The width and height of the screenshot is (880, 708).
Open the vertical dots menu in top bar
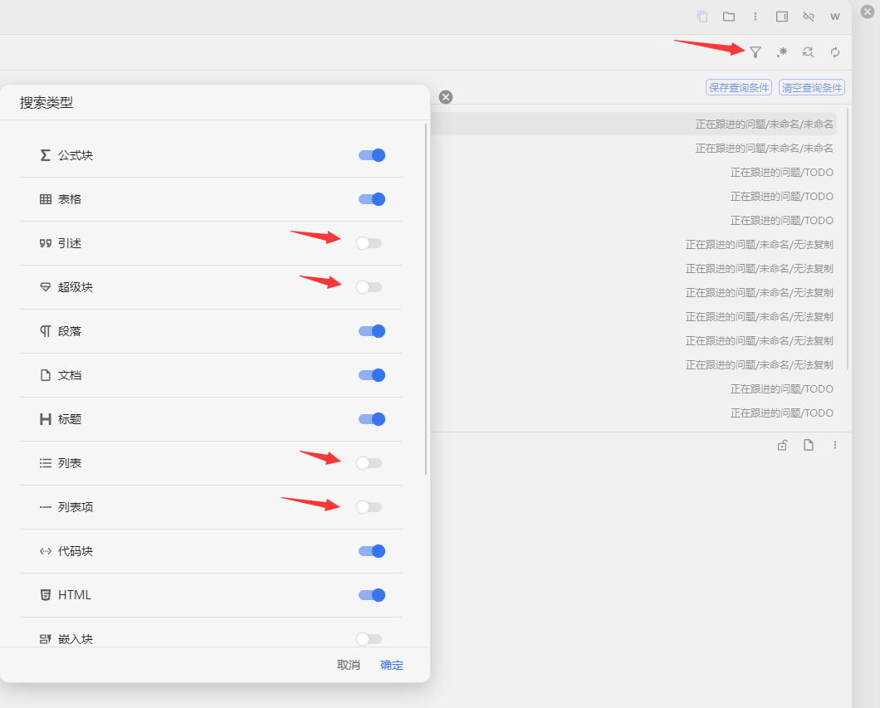755,17
